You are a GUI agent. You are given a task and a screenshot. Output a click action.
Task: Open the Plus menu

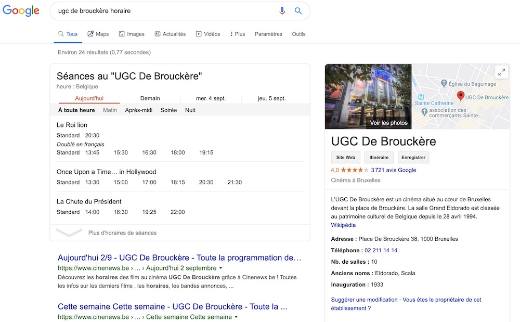pos(238,34)
